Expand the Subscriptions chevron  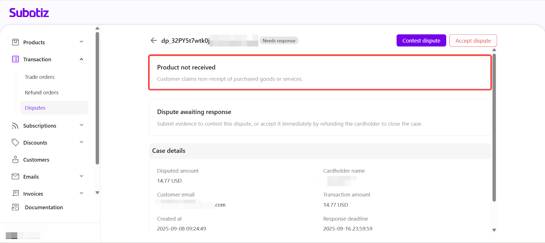81,125
